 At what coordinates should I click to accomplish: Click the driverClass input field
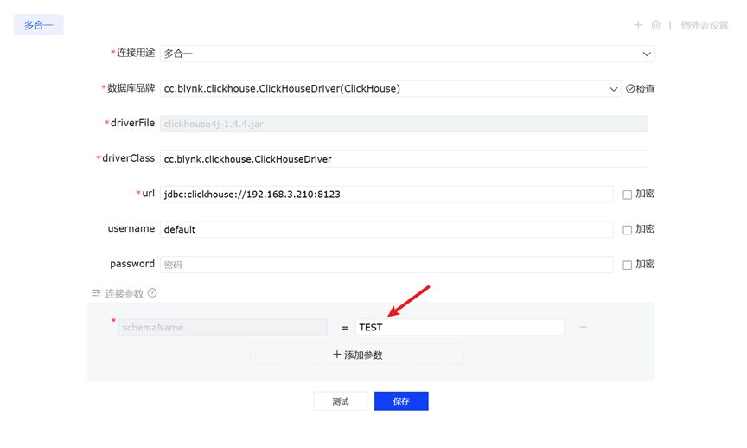click(x=403, y=159)
